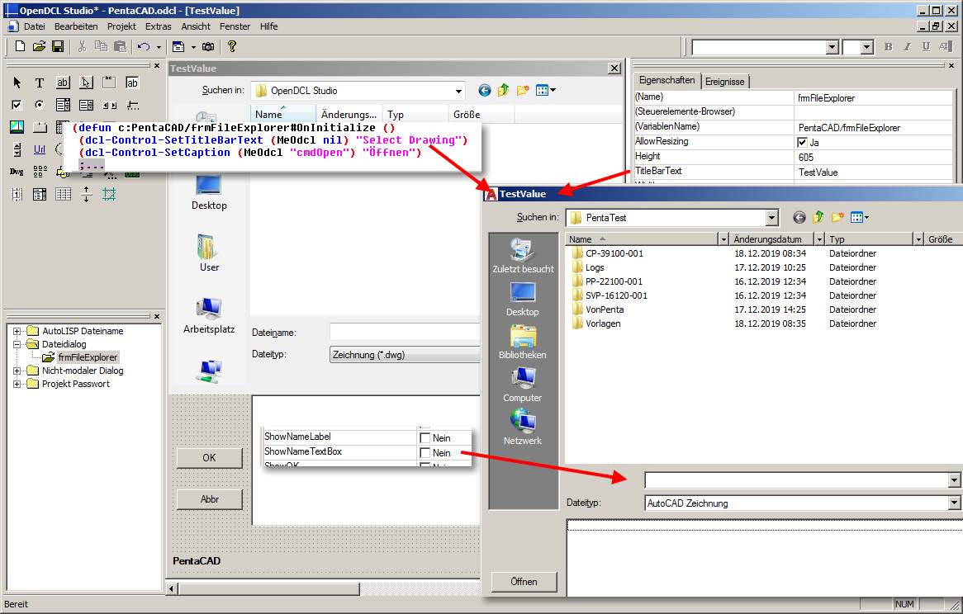Switch to the Ereignisse tab
Viewport: 963px width, 614px height.
click(724, 82)
